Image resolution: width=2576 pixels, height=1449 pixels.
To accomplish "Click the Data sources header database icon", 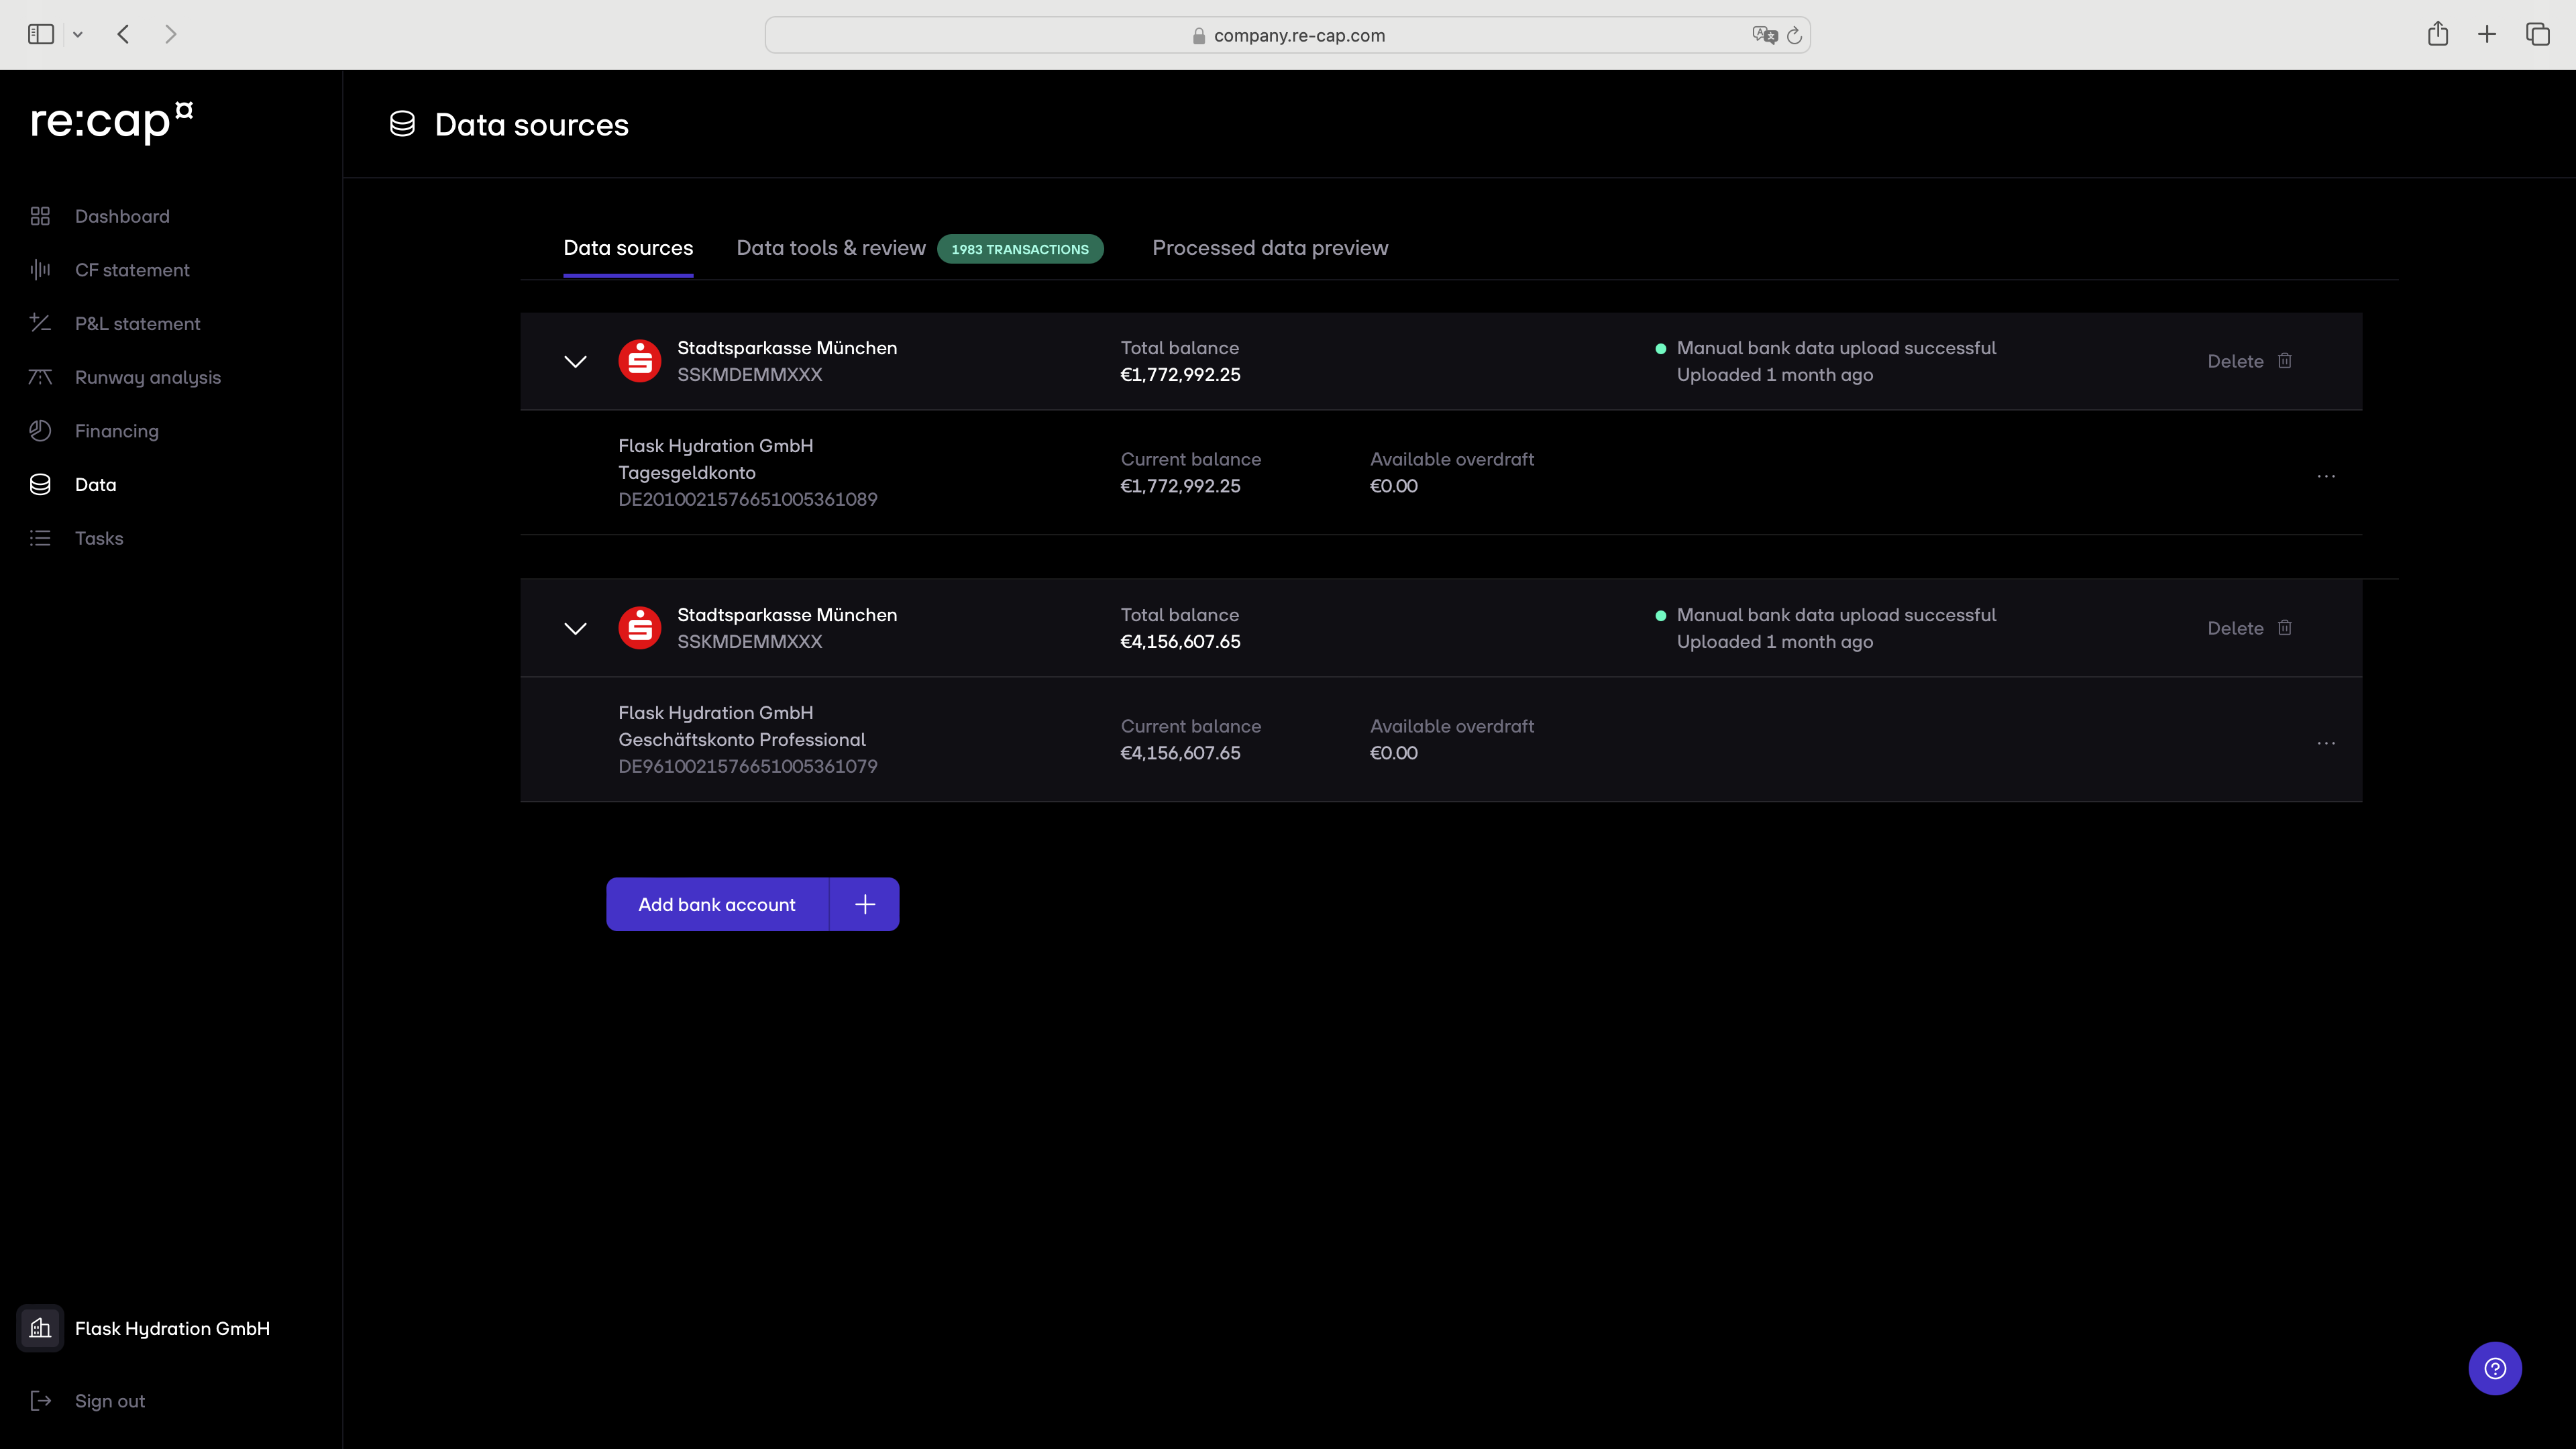I will pyautogui.click(x=402, y=124).
